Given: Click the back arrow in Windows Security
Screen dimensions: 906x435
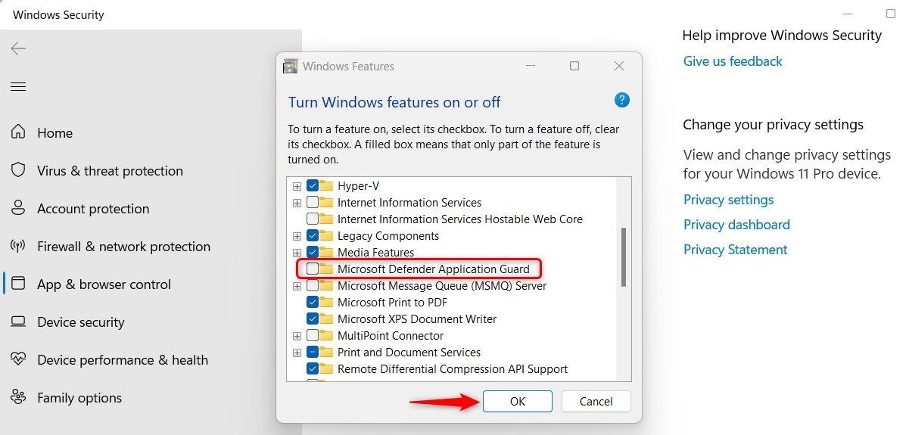Looking at the screenshot, I should pos(18,48).
